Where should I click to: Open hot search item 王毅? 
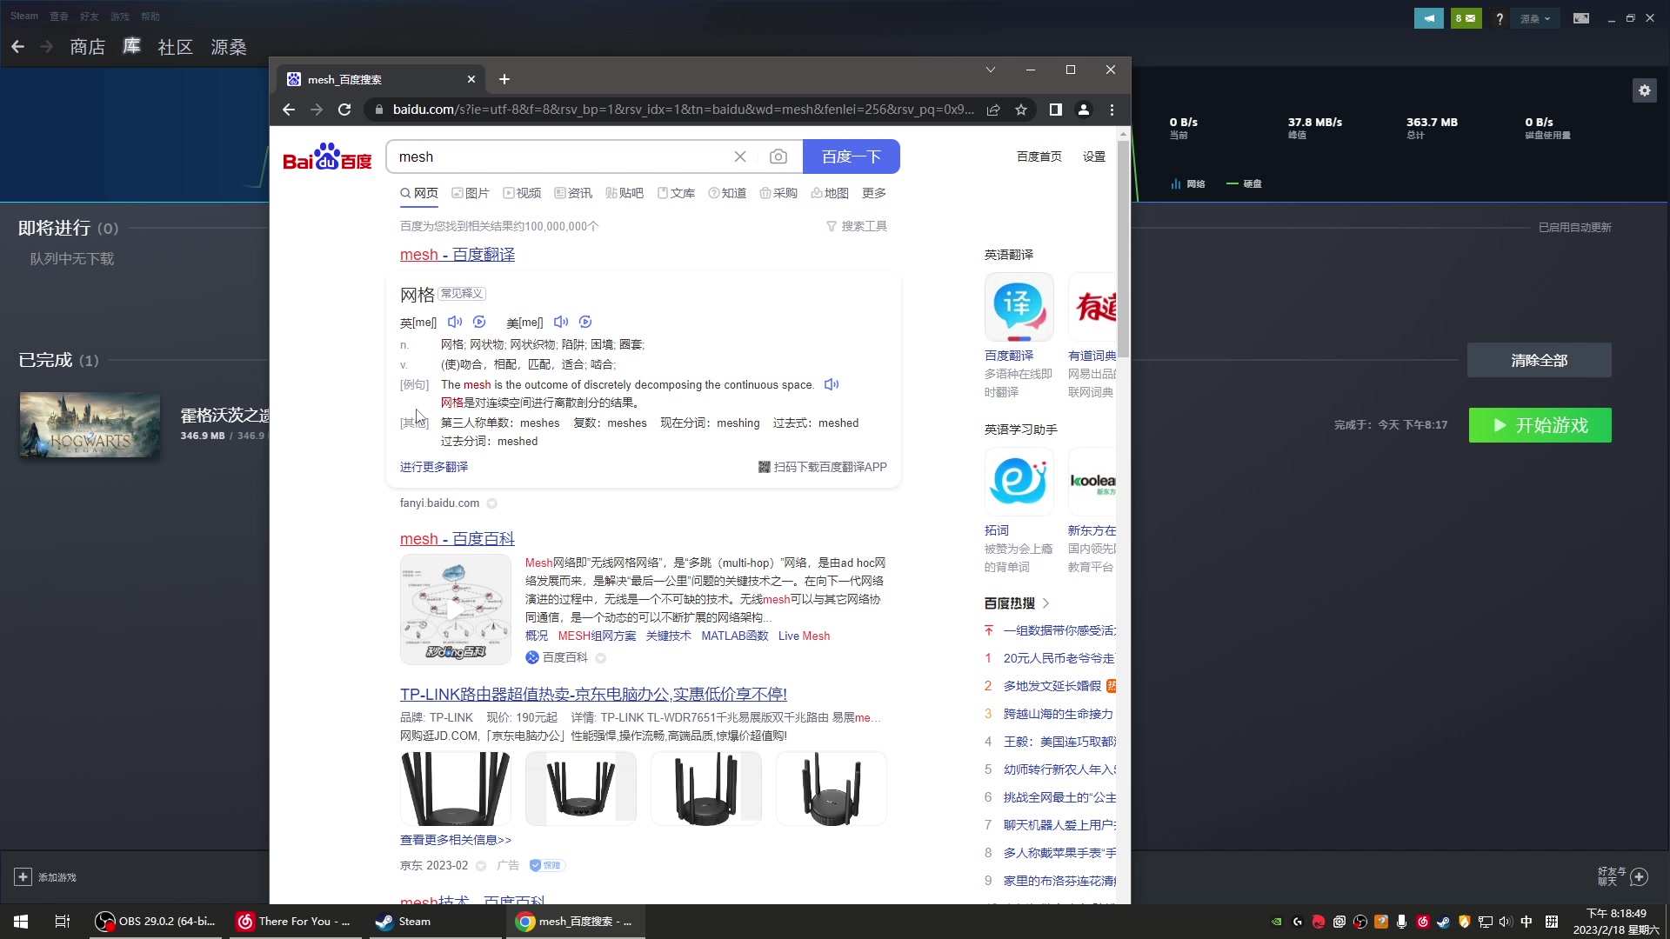click(x=1059, y=742)
